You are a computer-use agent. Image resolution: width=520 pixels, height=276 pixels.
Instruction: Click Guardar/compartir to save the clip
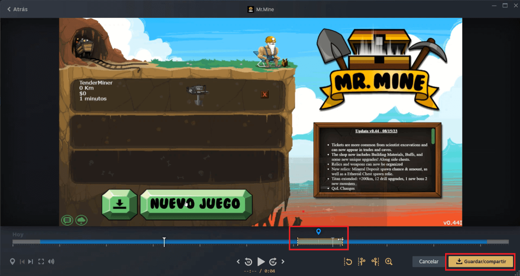click(x=481, y=262)
